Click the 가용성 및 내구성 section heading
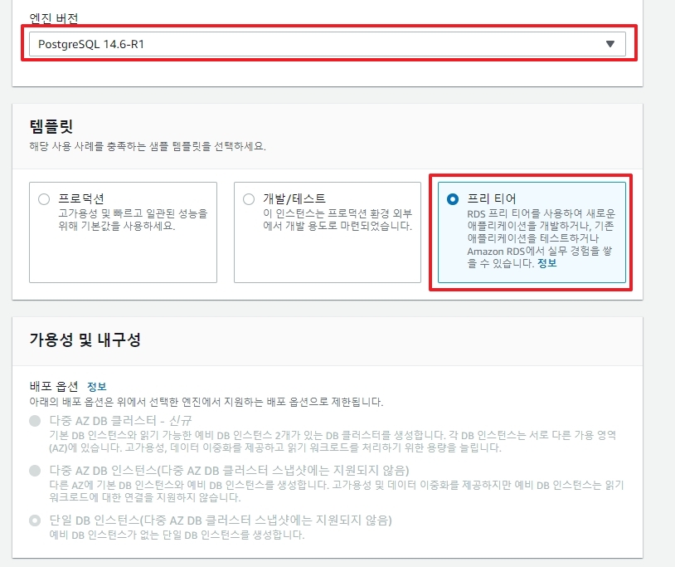The width and height of the screenshot is (675, 567). coord(85,340)
